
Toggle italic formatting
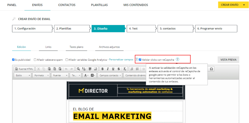pyautogui.click(x=108, y=69)
